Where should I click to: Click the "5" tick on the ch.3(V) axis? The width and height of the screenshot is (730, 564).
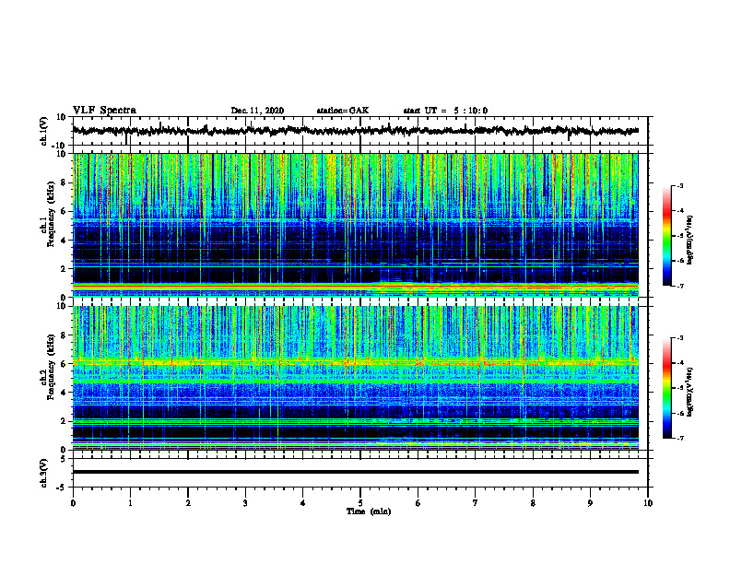click(x=65, y=459)
